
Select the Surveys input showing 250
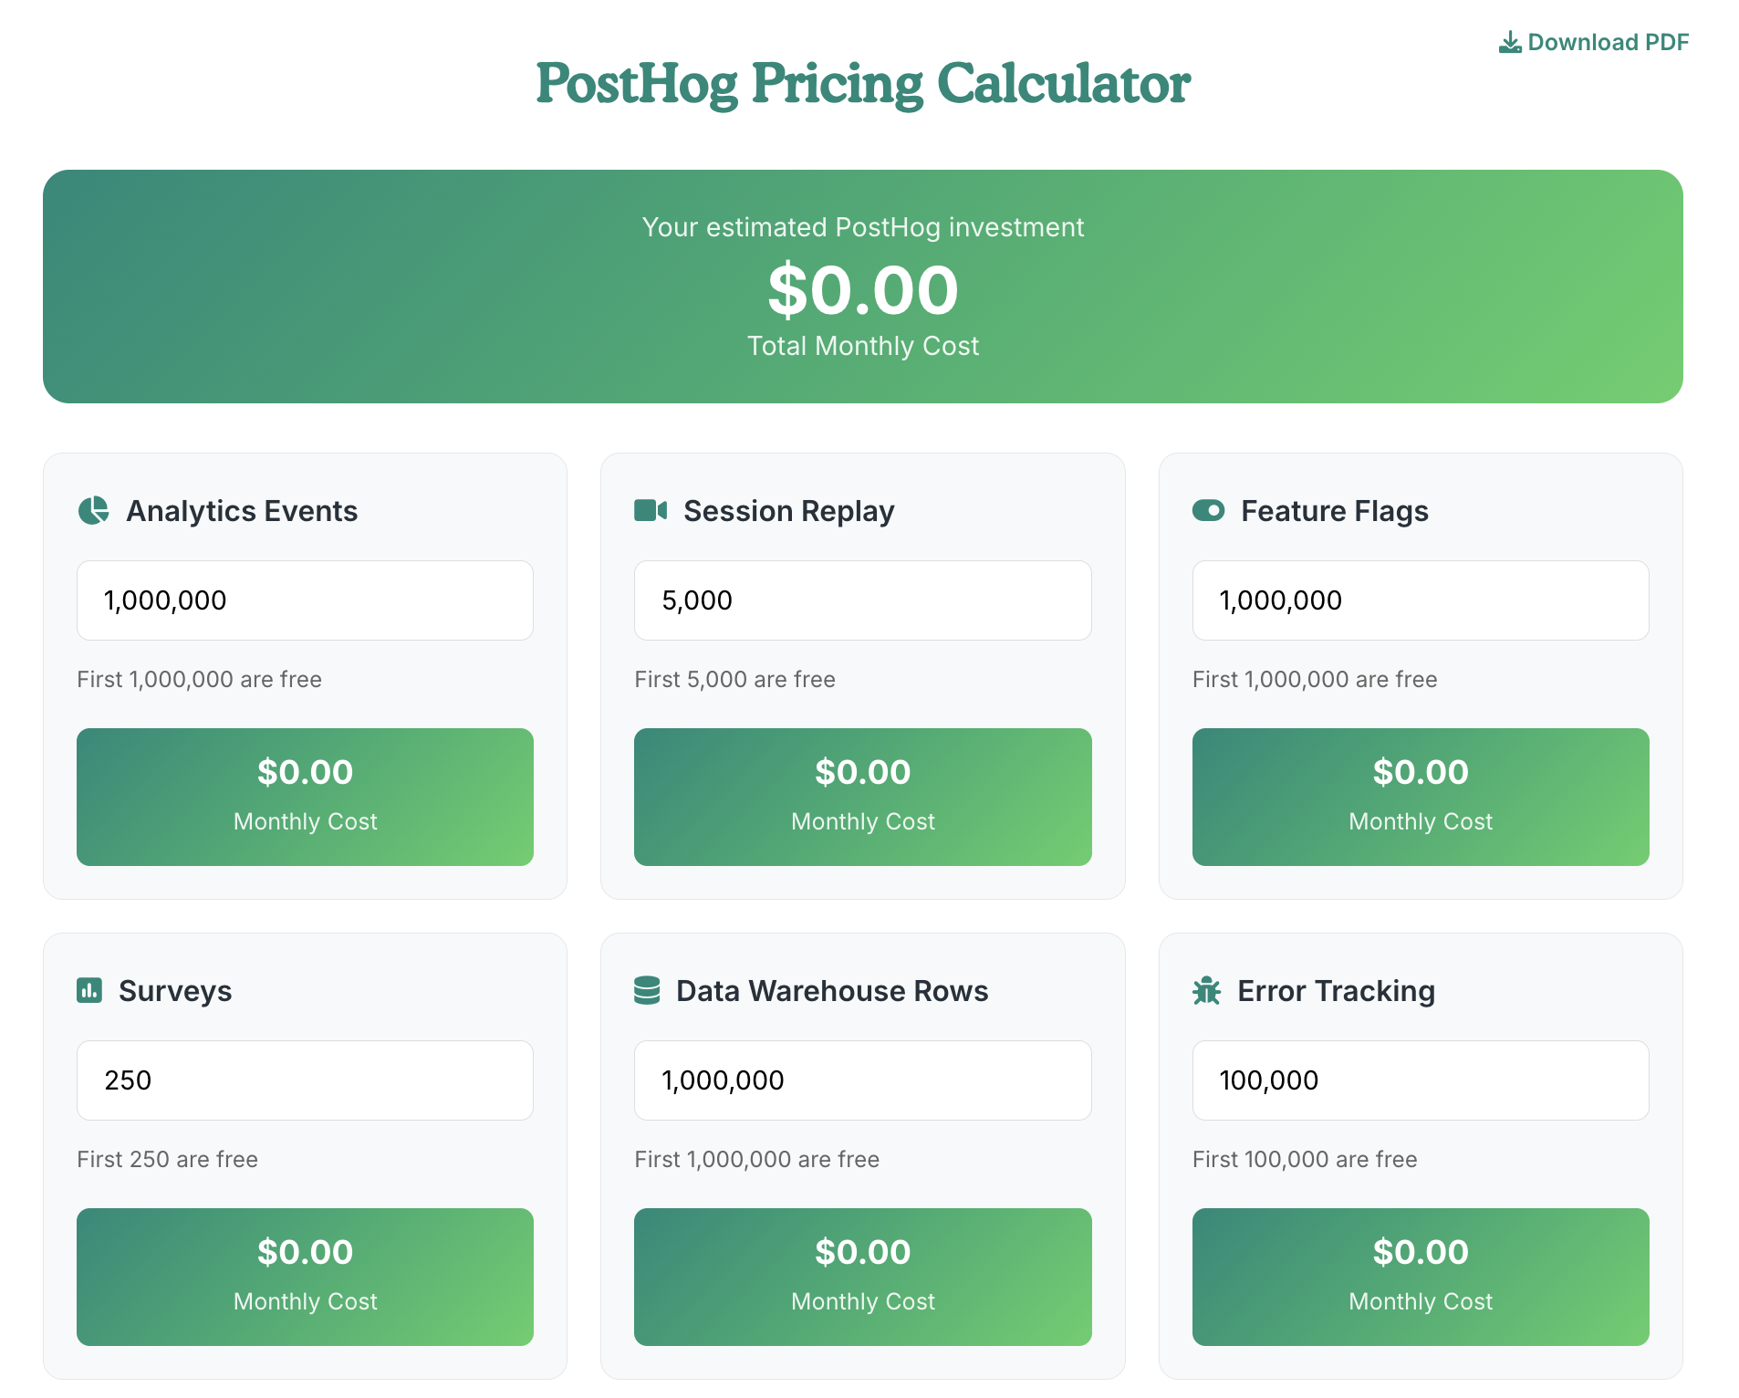click(305, 1080)
